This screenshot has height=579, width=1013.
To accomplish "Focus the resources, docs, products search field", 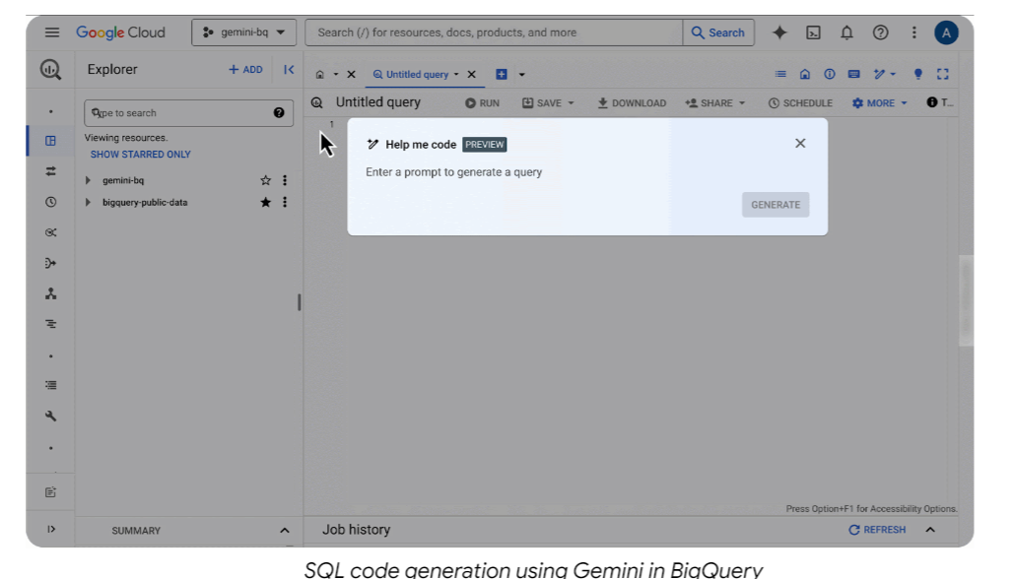I will pyautogui.click(x=494, y=32).
